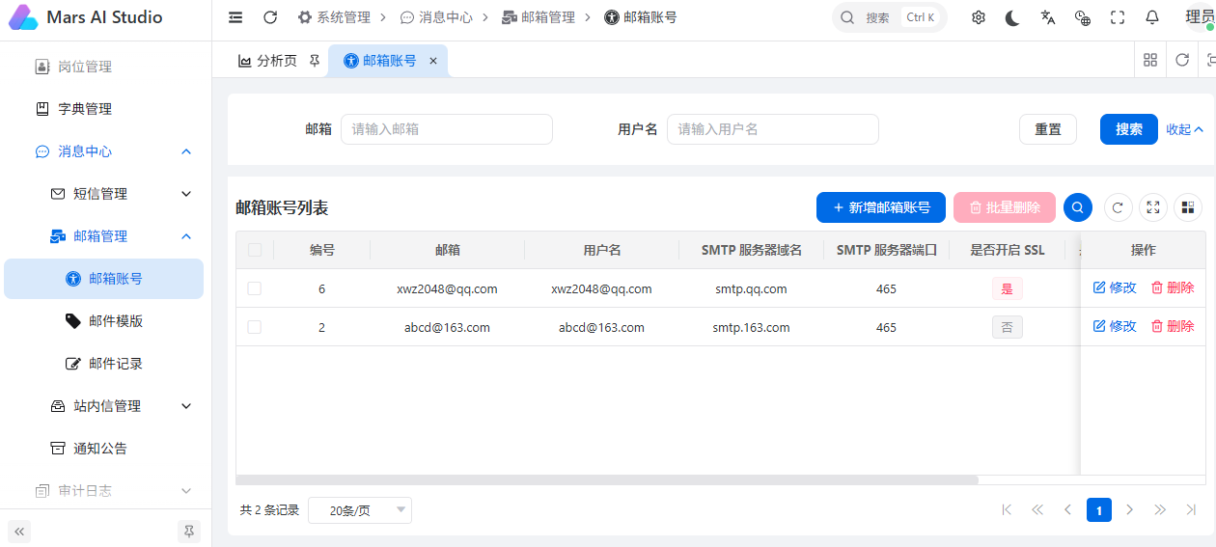Screen dimensions: 1216x547
Task: Expand the 审计日志 sidebar group
Action: pos(106,491)
